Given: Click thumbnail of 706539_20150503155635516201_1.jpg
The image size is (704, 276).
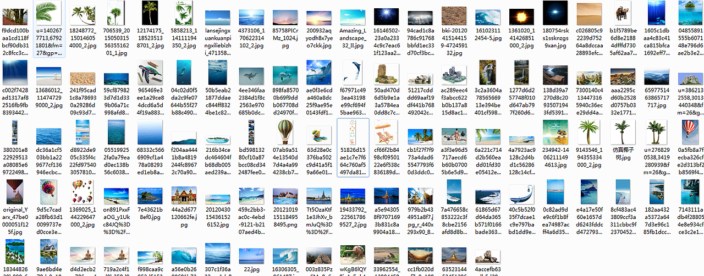Looking at the screenshot, I should [117, 12].
